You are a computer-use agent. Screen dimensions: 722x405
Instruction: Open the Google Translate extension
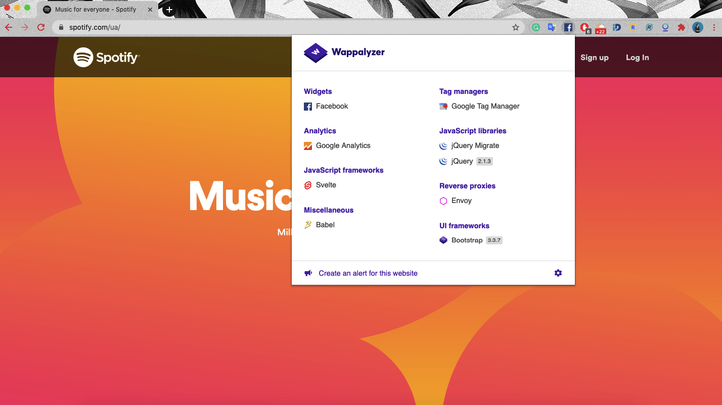[552, 27]
